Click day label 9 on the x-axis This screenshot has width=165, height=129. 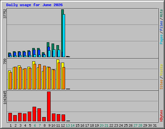click(x=49, y=125)
